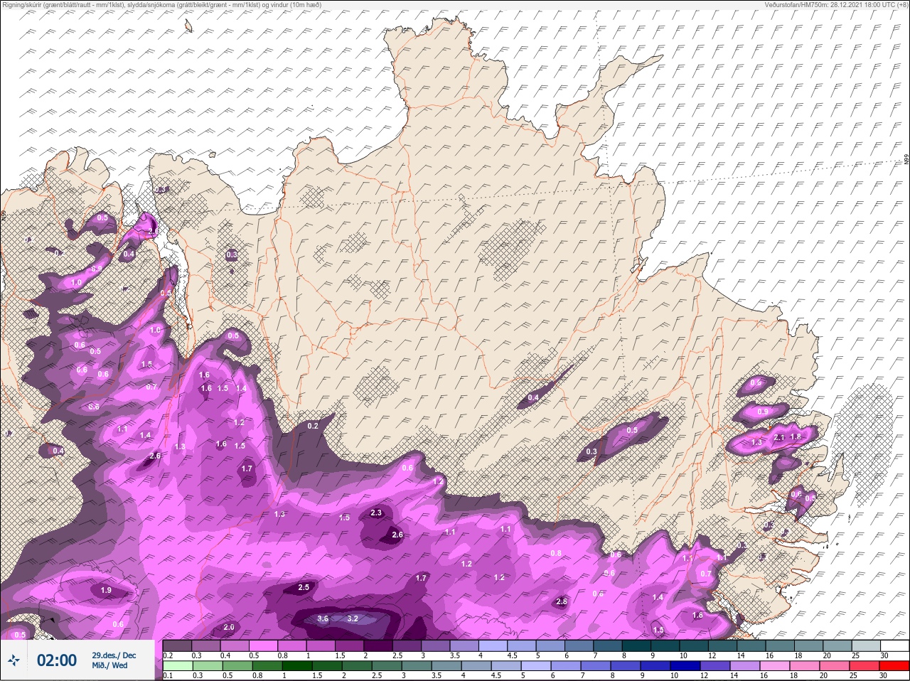Image resolution: width=910 pixels, height=681 pixels.
Task: Click the snow legend swatch between 8 and 9
Action: point(638,645)
